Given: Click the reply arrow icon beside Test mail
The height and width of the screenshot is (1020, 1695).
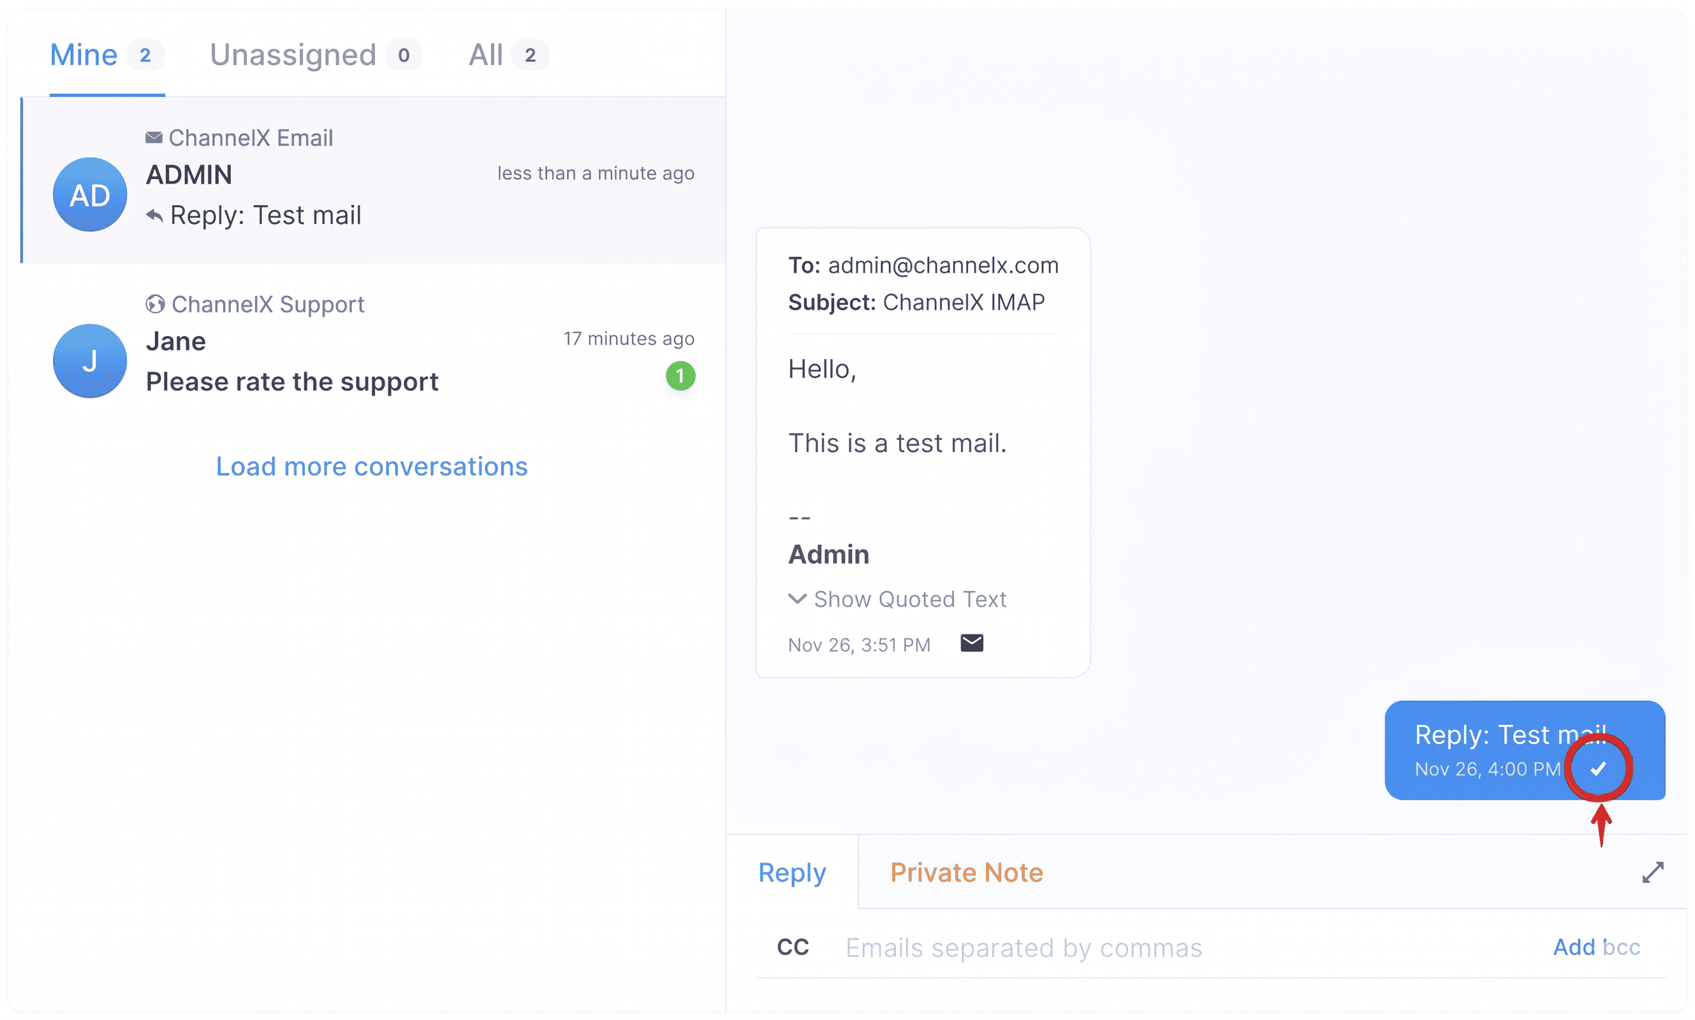Looking at the screenshot, I should [155, 216].
